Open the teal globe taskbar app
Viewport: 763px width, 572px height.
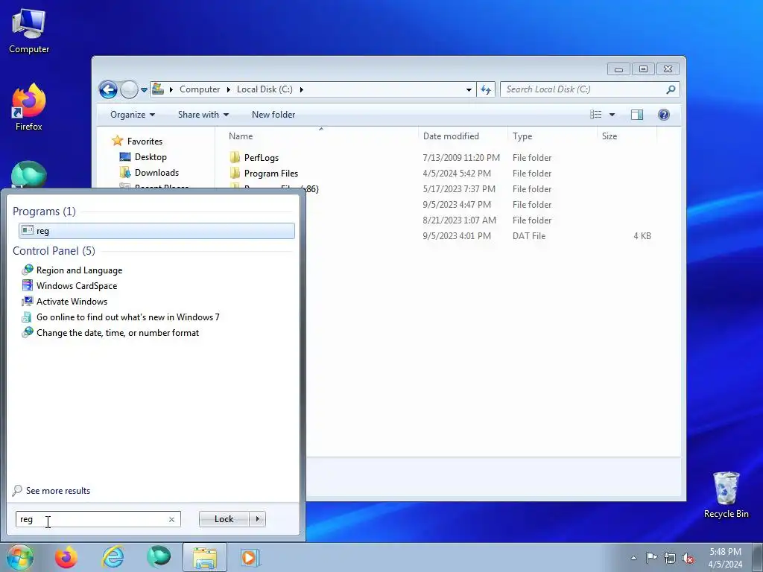(x=159, y=557)
